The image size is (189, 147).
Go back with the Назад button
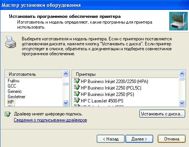pos(111,139)
